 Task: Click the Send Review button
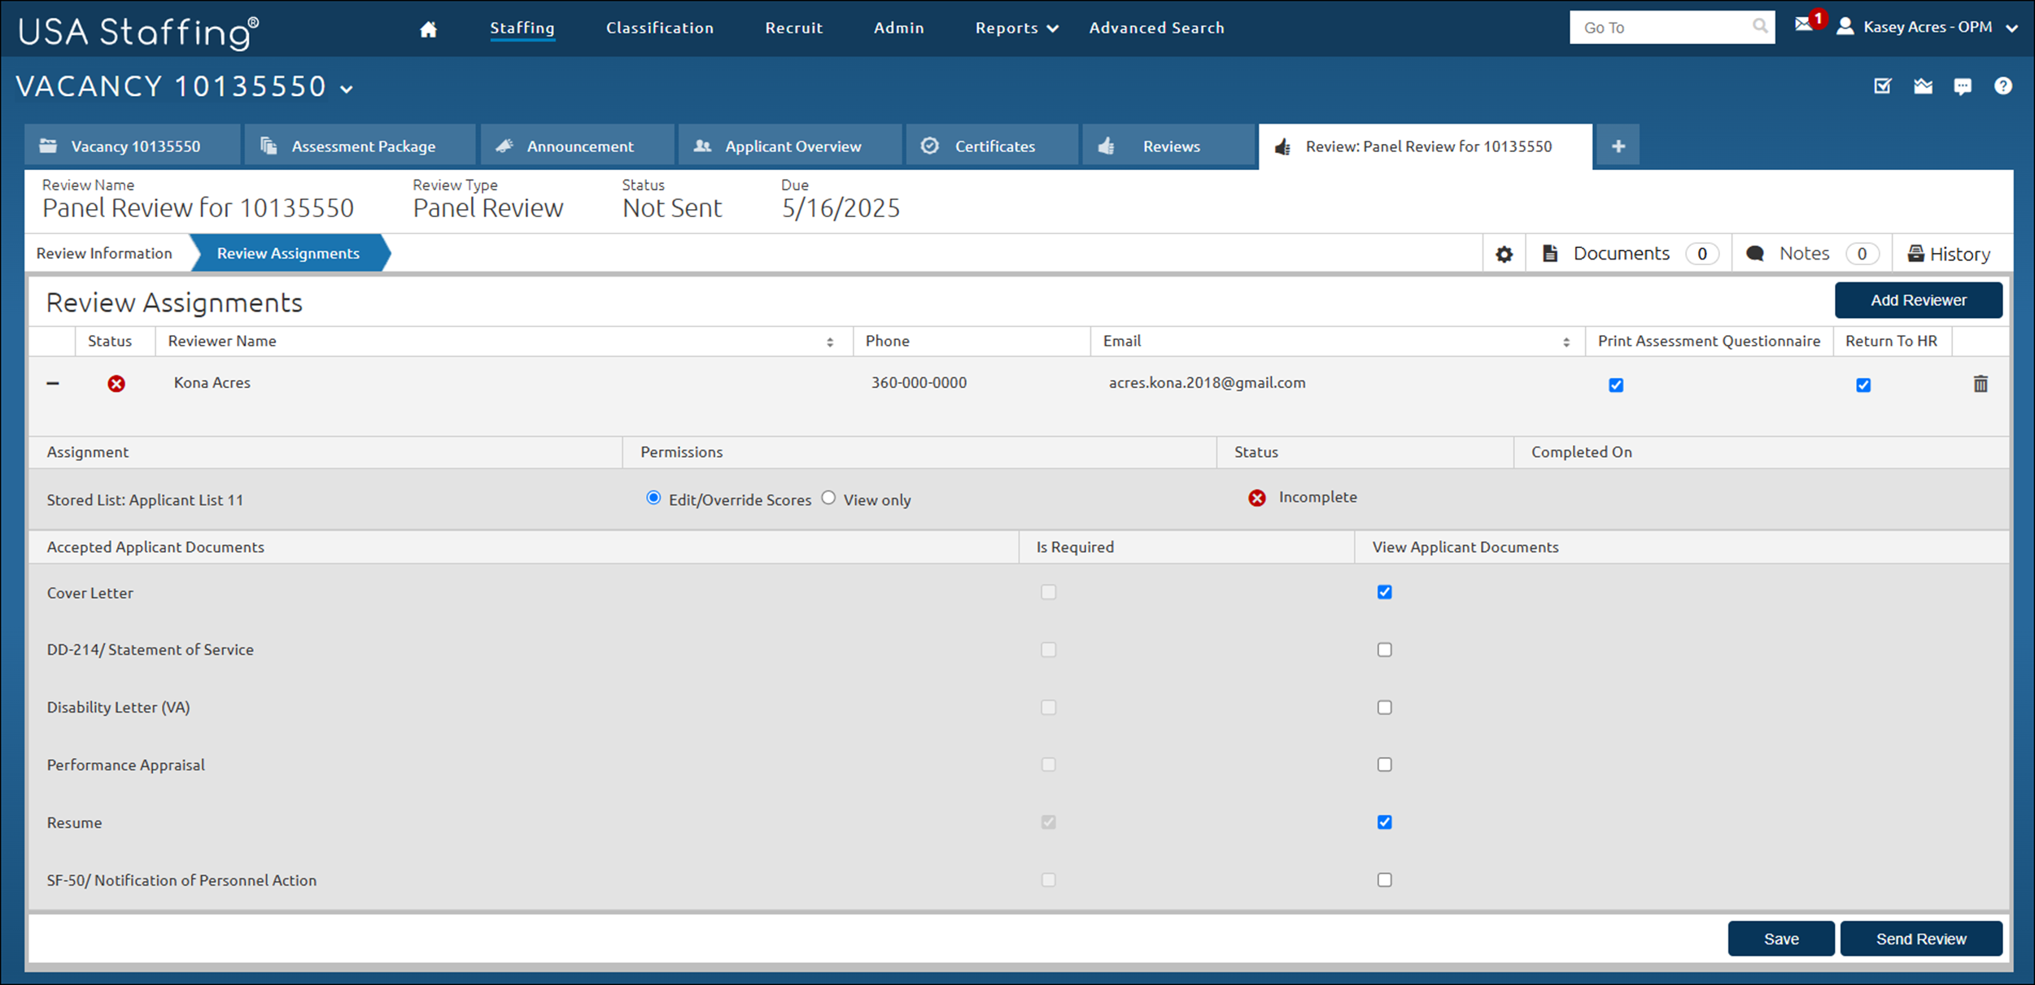[x=1920, y=939]
